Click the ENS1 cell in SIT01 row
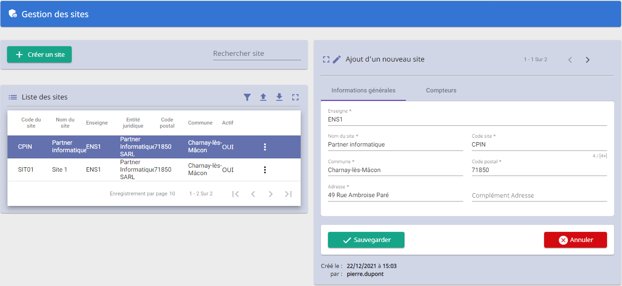The width and height of the screenshot is (622, 286). pos(93,170)
